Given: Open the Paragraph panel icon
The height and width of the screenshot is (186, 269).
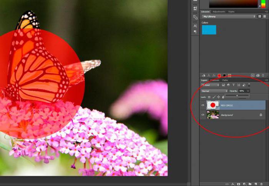Looking at the screenshot, I should [195, 32].
